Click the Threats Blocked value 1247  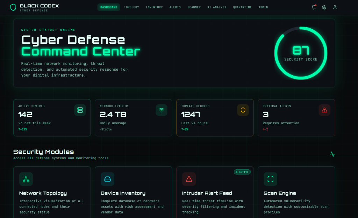[191, 114]
